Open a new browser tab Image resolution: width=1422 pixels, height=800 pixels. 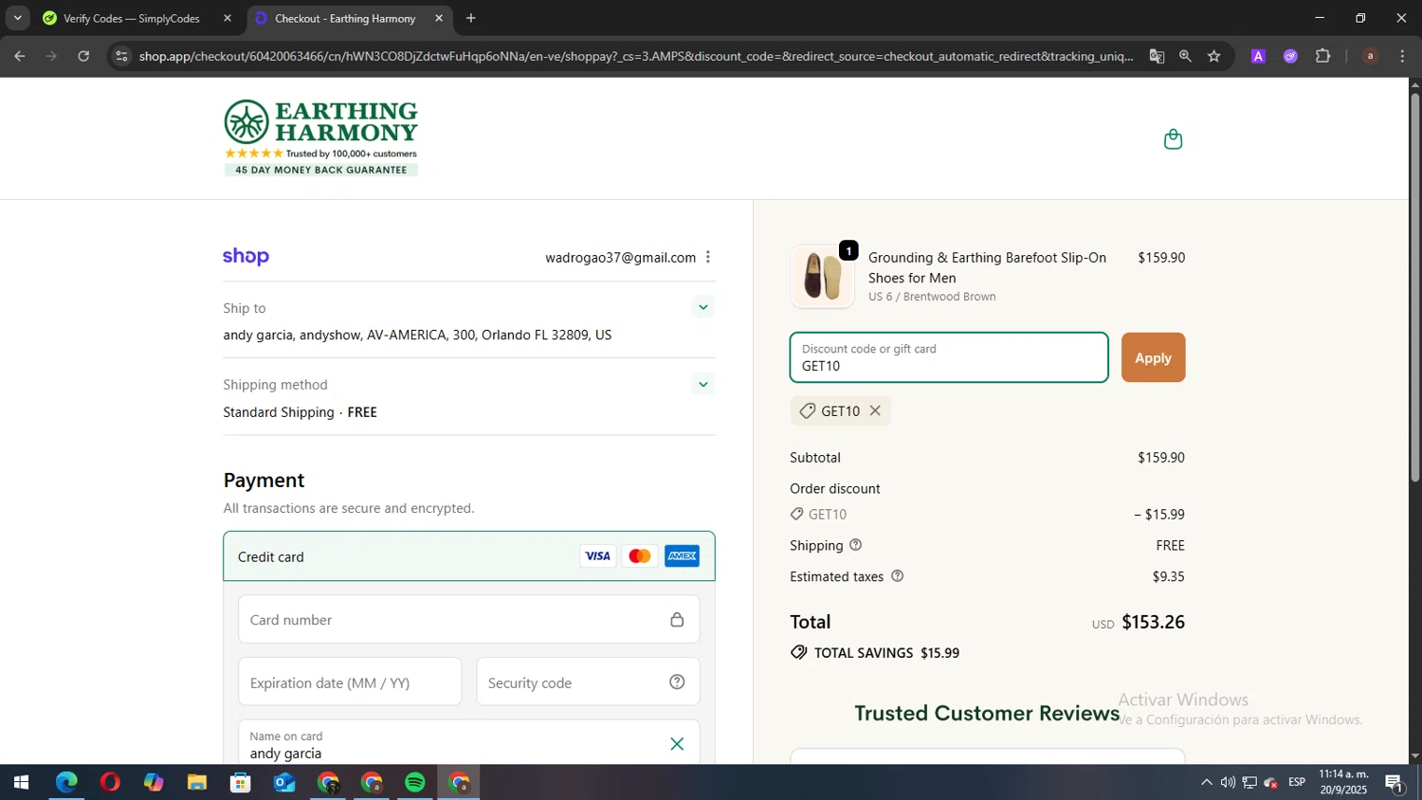click(471, 18)
